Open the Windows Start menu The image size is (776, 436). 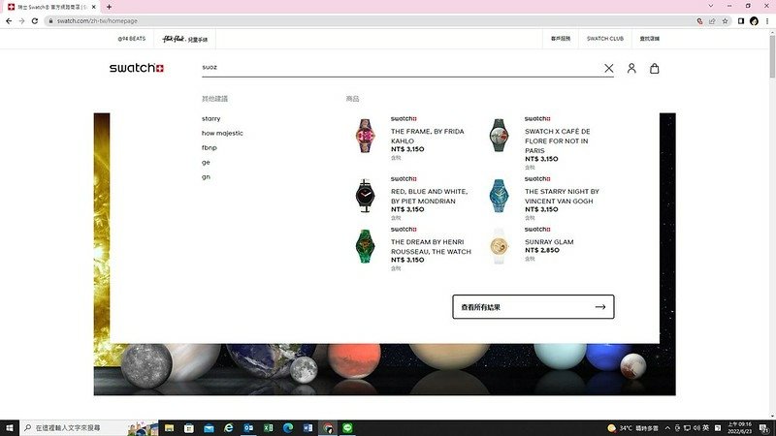click(x=10, y=428)
